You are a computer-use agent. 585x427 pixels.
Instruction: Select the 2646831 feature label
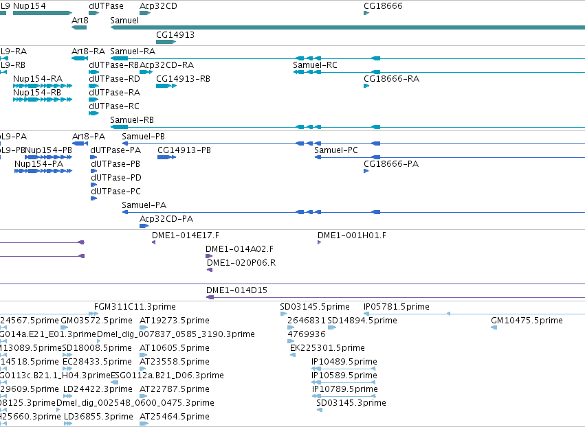point(307,321)
